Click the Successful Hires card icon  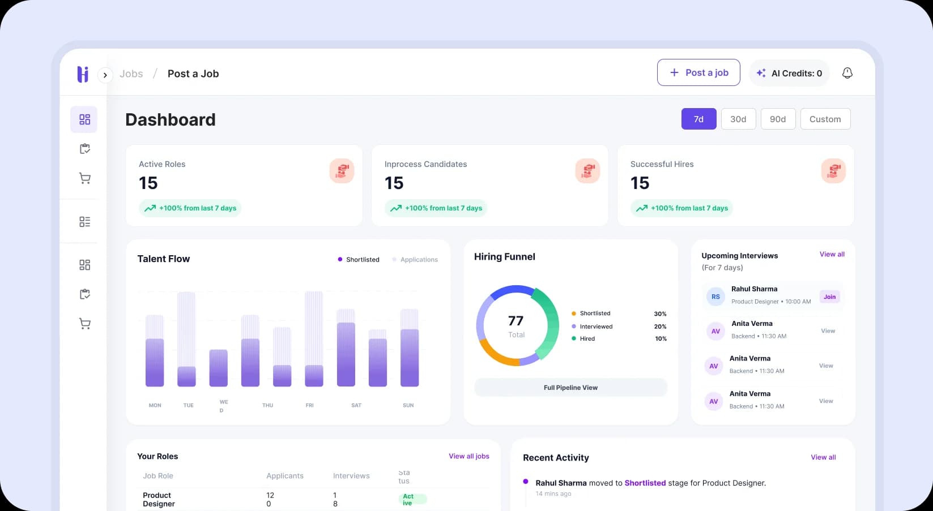(x=833, y=171)
